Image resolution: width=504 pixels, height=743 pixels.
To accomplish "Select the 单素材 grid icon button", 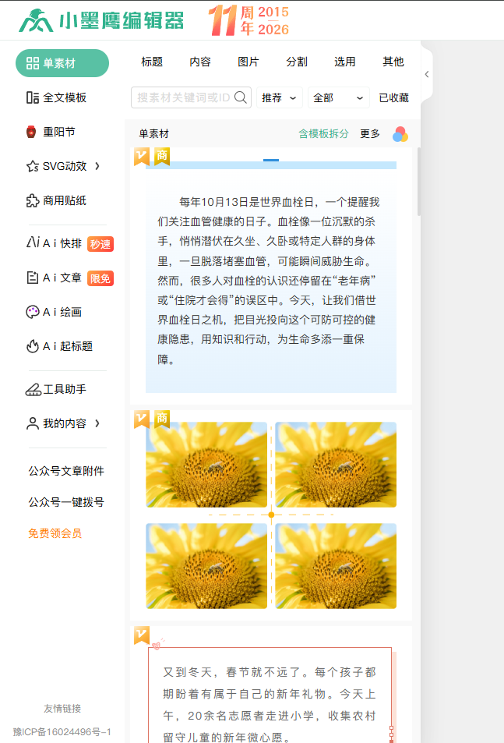I will 62,63.
